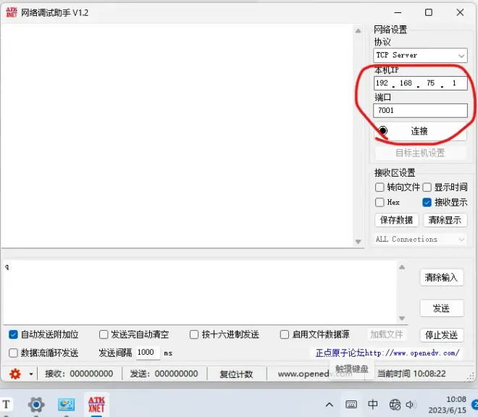Open dropdown arrow beside red gear

tap(30, 374)
